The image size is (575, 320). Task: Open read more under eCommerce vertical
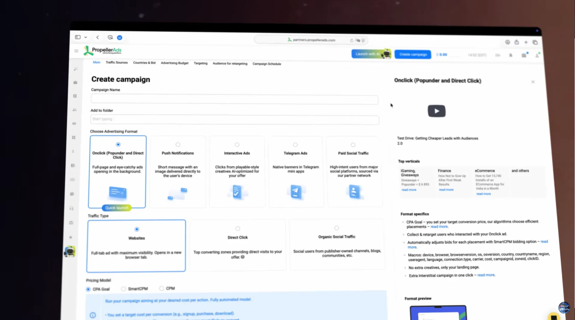(483, 194)
